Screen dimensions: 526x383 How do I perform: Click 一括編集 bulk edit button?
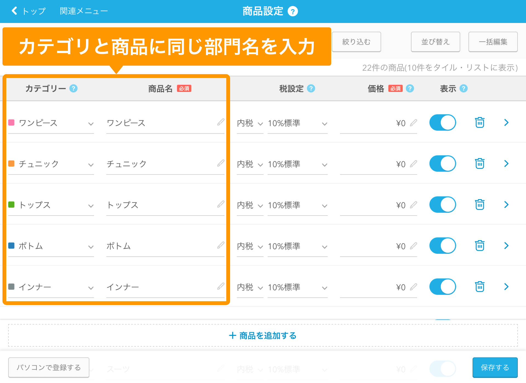click(x=493, y=42)
